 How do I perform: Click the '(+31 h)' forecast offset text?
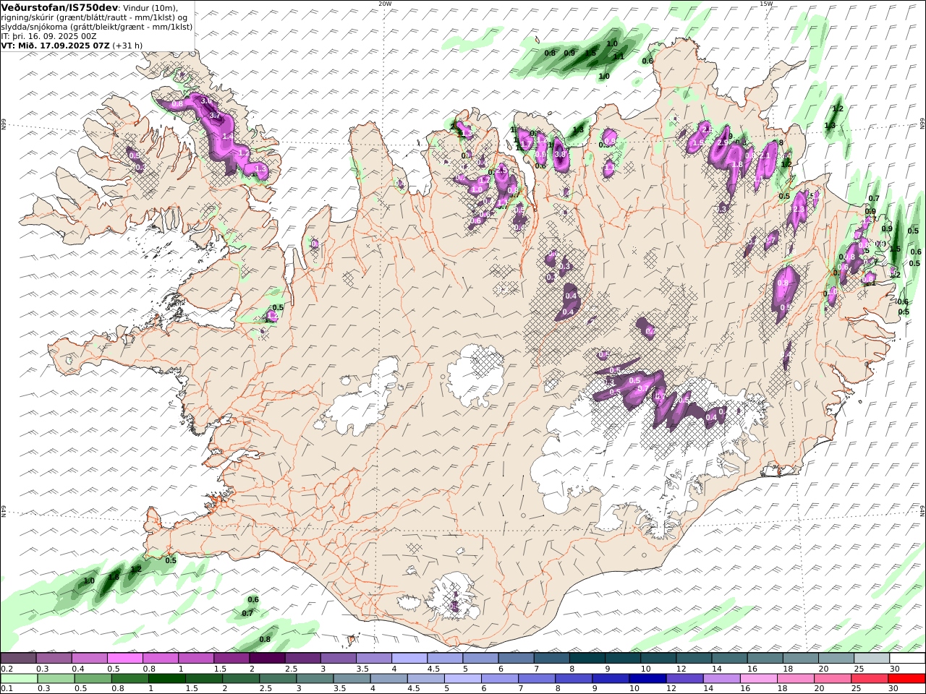click(127, 45)
